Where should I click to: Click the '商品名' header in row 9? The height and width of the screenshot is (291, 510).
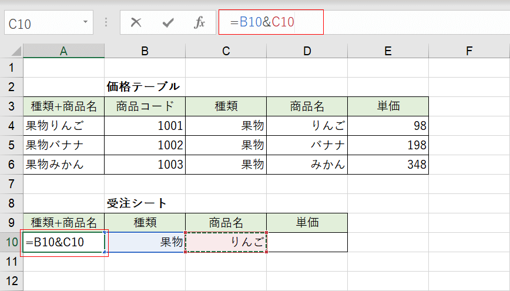[226, 223]
